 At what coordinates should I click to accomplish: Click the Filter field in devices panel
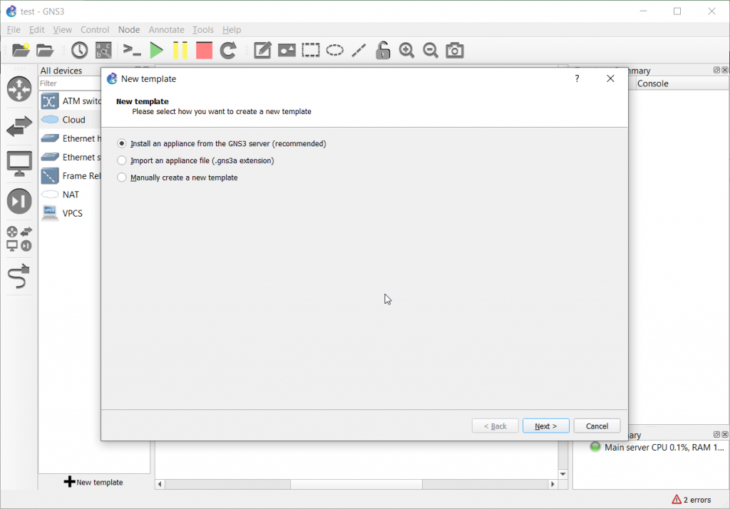point(70,83)
